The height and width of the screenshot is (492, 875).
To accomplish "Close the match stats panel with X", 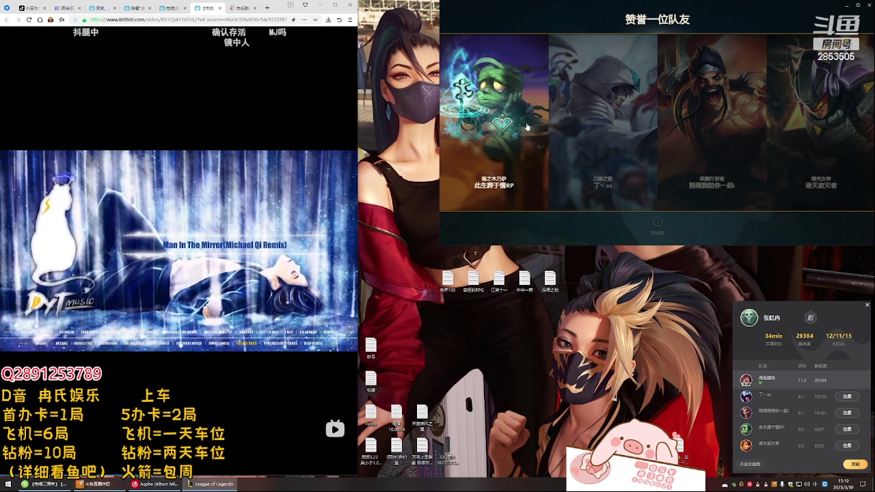I will tap(867, 305).
